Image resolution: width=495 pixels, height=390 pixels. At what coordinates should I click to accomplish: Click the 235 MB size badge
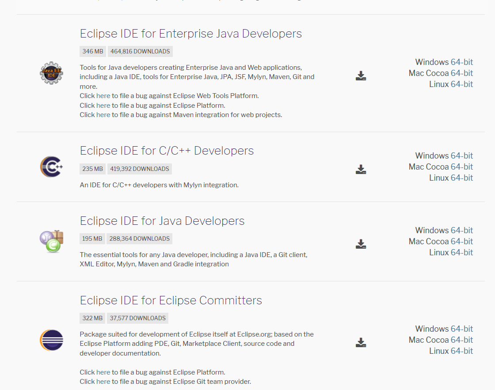[92, 169]
